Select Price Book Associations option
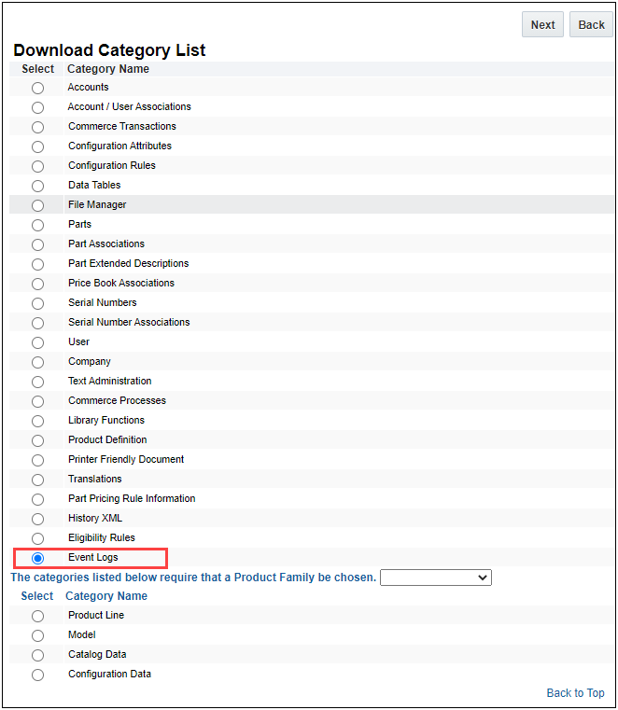The height and width of the screenshot is (710, 618). point(37,284)
